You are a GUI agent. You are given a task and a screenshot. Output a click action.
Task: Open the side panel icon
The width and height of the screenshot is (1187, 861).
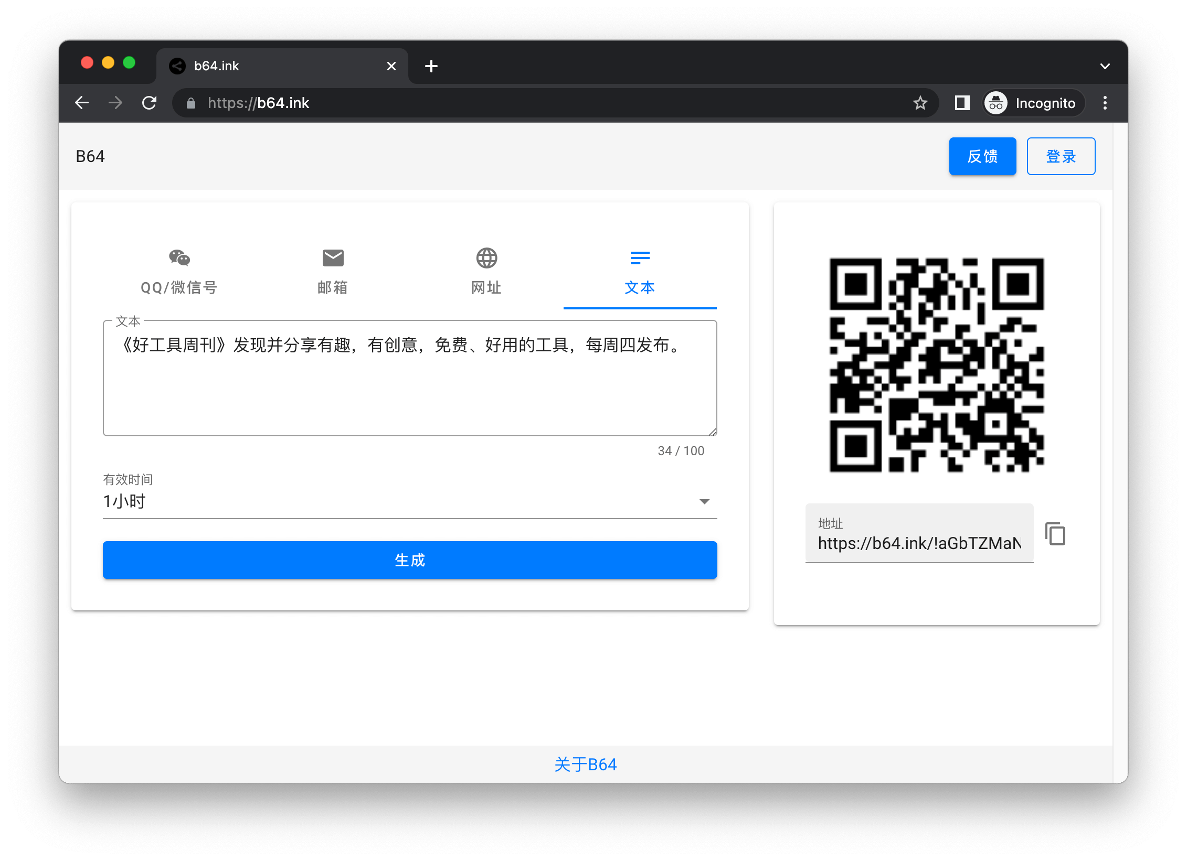tap(962, 103)
